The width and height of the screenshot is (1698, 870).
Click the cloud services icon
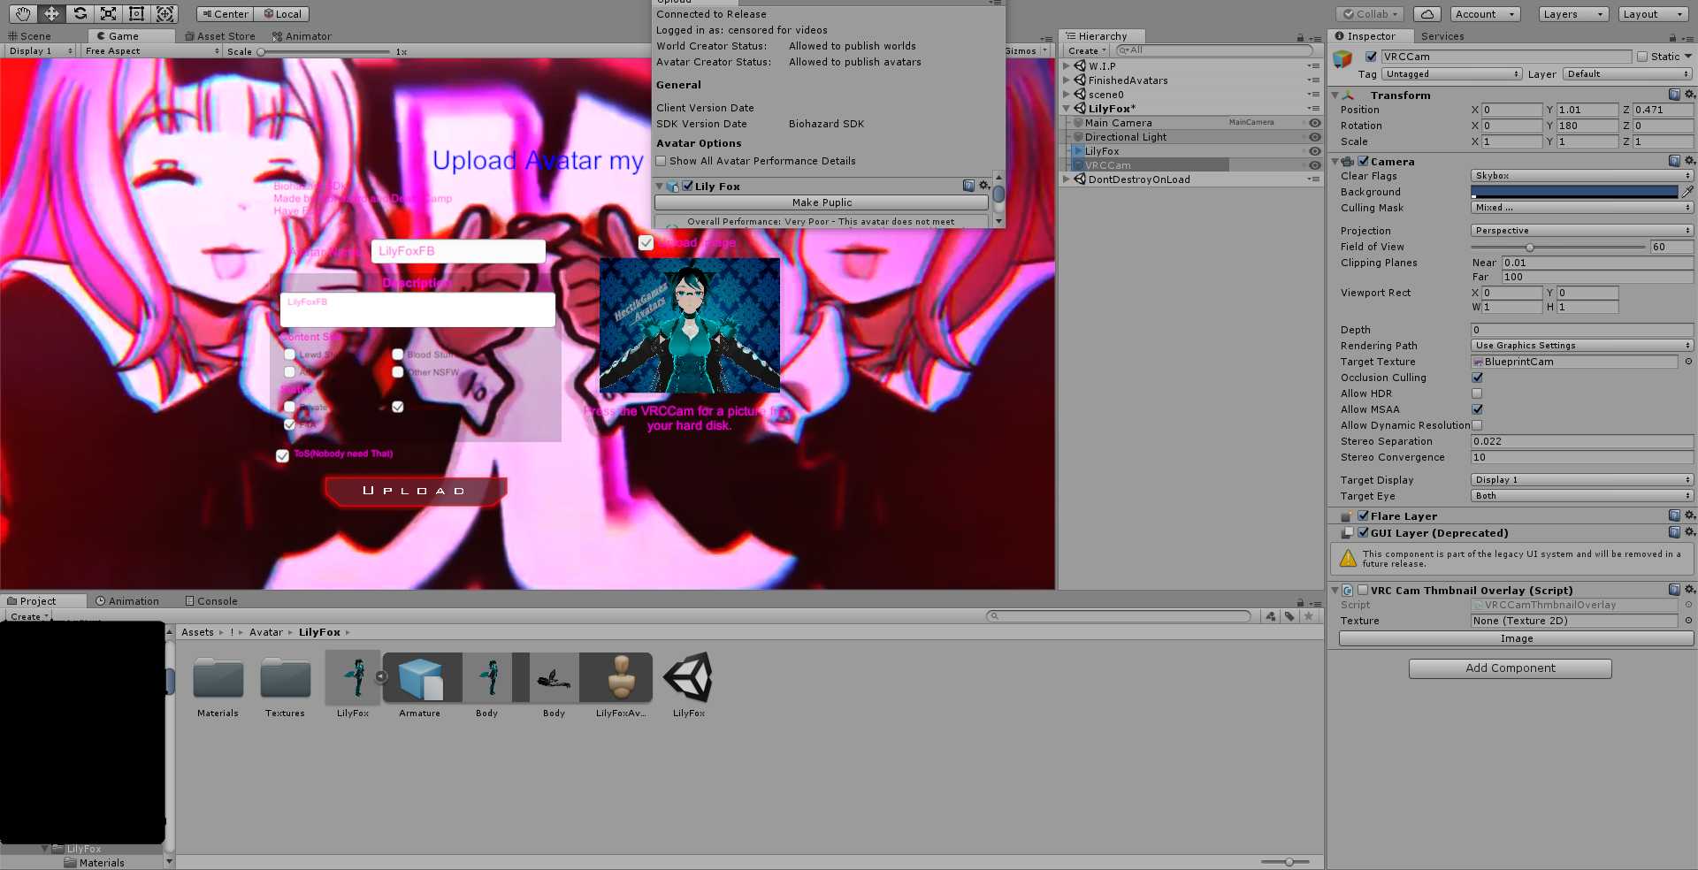(x=1426, y=14)
